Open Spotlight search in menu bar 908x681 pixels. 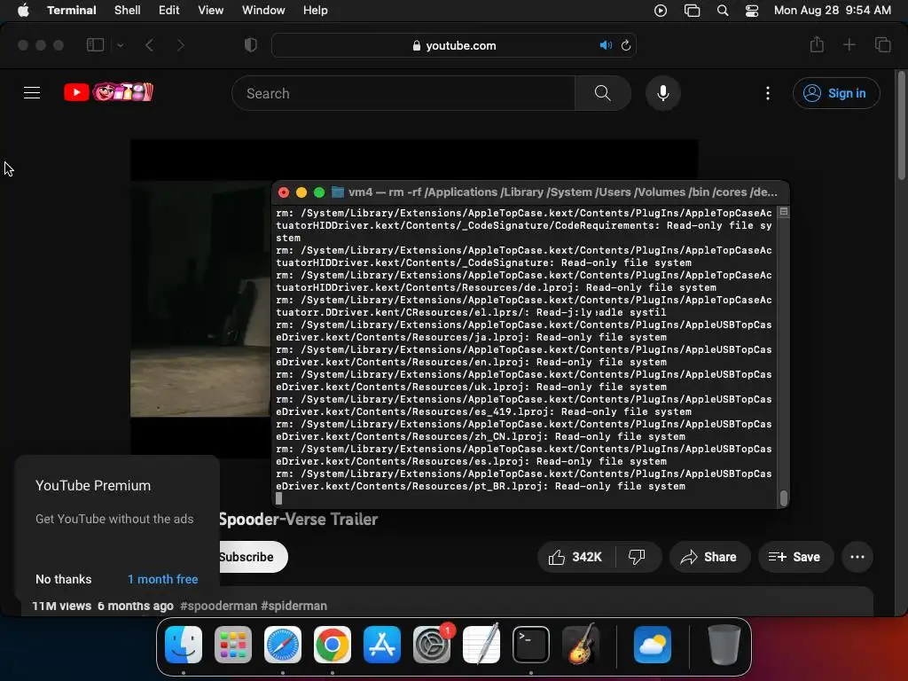pyautogui.click(x=723, y=11)
